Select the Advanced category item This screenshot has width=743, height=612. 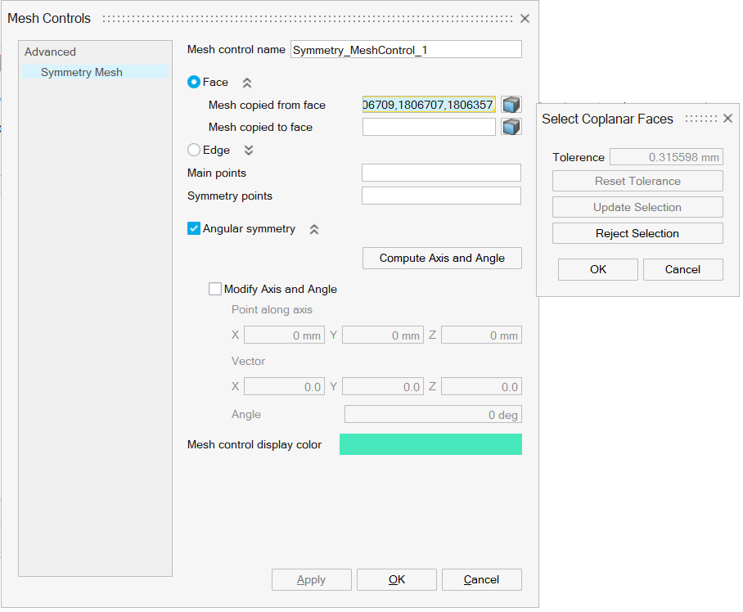click(x=50, y=52)
